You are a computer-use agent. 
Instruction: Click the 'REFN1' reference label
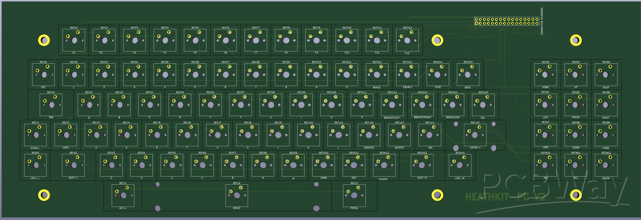[x=546, y=62]
